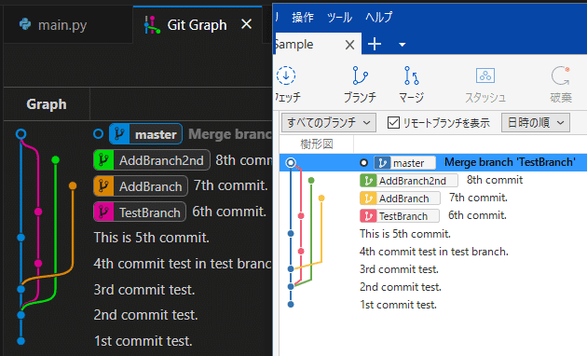Click the orange AddBranch branch icon in Git Graph
This screenshot has height=356, width=587.
(103, 186)
